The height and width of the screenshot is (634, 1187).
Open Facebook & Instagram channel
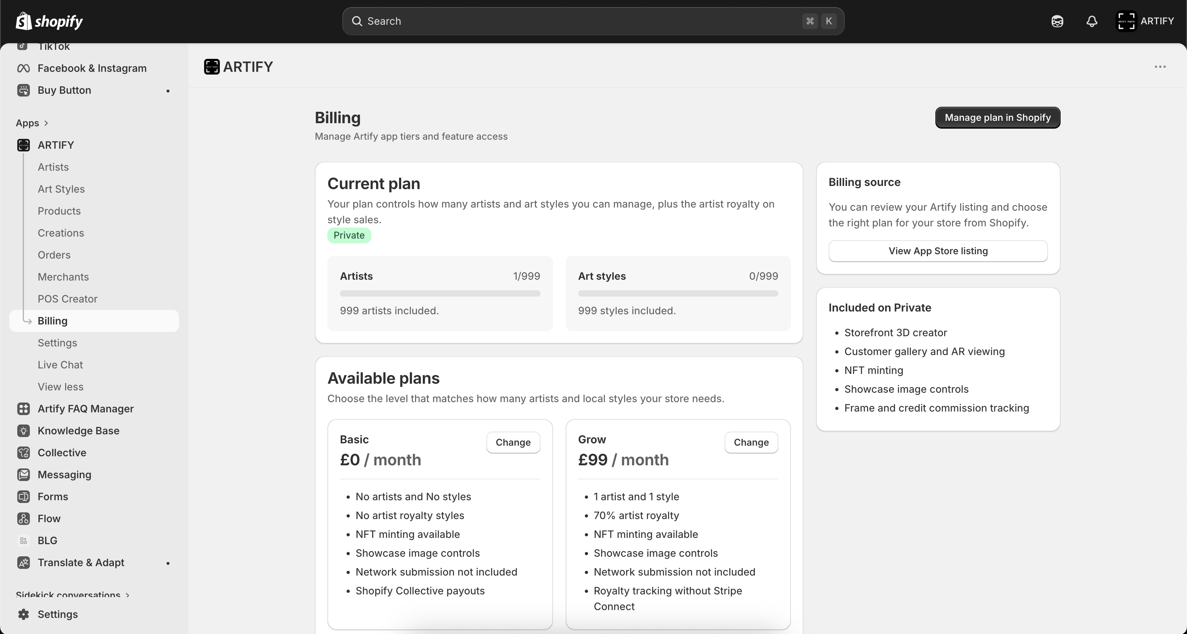[x=92, y=68]
